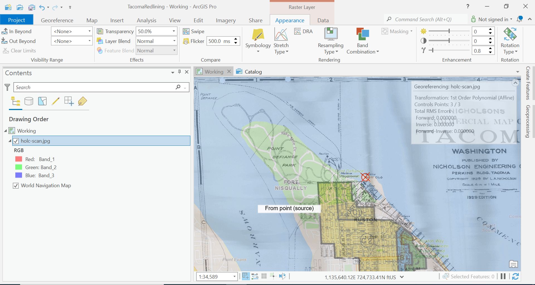This screenshot has width=535, height=285.
Task: List layers by selection
Action: 42,101
